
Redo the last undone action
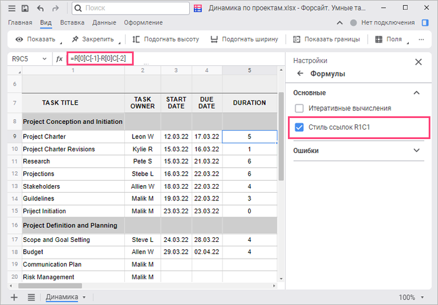pos(55,9)
